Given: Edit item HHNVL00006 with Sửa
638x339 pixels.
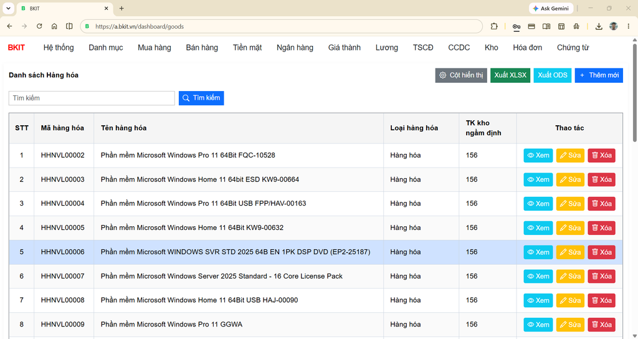Looking at the screenshot, I should [570, 252].
